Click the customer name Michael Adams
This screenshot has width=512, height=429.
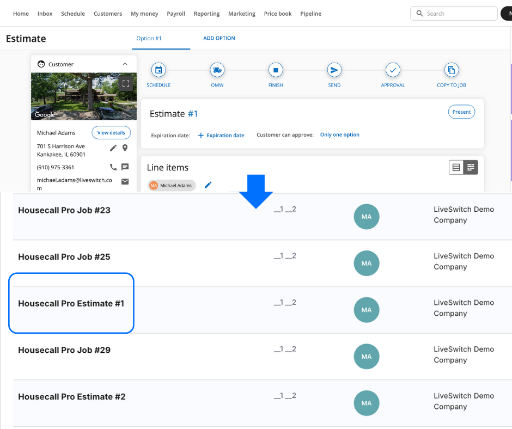(56, 132)
